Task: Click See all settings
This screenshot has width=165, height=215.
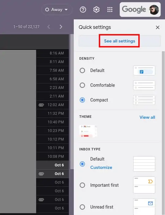Action: 120,41
